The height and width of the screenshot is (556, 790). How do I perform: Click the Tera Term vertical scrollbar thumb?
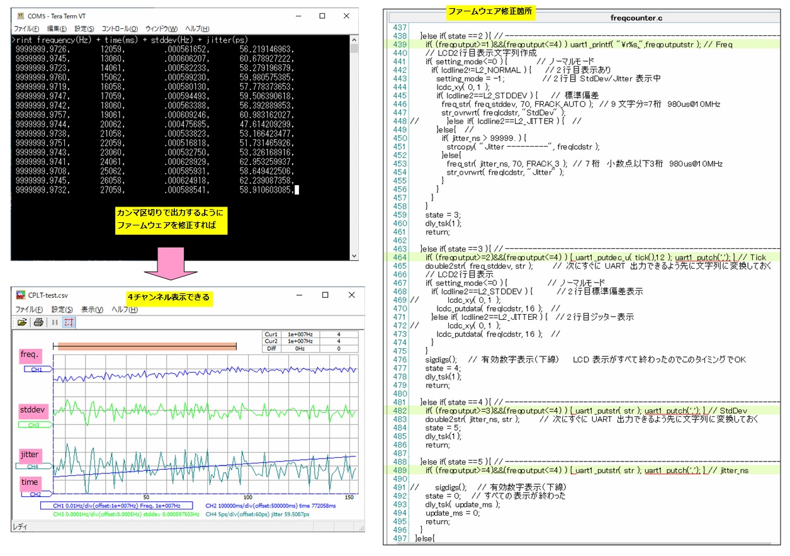coord(354,48)
